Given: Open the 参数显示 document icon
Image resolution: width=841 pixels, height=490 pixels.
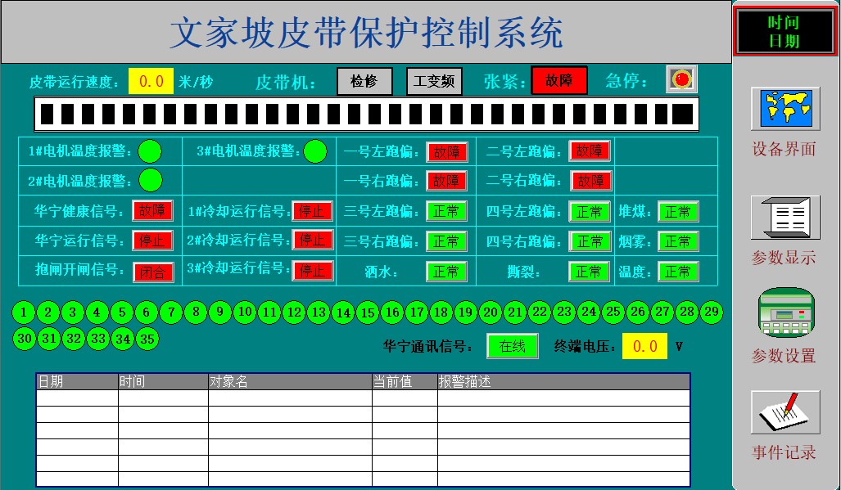Looking at the screenshot, I should click(x=785, y=218).
